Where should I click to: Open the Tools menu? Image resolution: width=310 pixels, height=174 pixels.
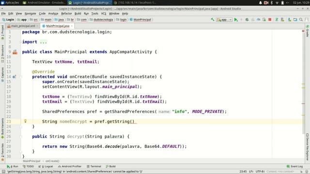pyautogui.click(x=95, y=14)
